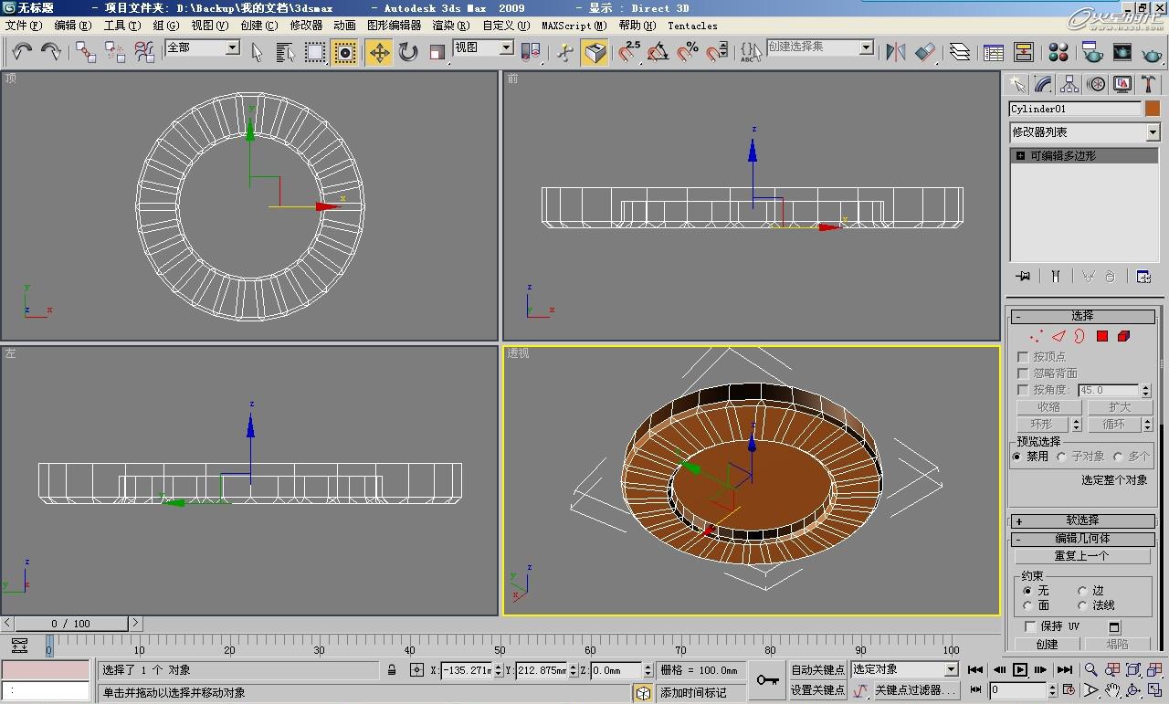
Task: Open the Curve Editor icon
Action: 993,52
